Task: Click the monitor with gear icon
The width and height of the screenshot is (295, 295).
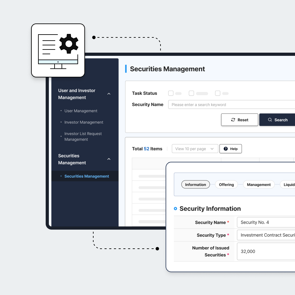Action: pyautogui.click(x=58, y=50)
